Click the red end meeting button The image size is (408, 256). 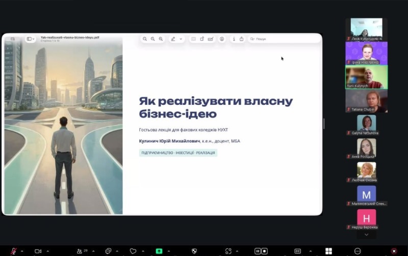(394, 251)
